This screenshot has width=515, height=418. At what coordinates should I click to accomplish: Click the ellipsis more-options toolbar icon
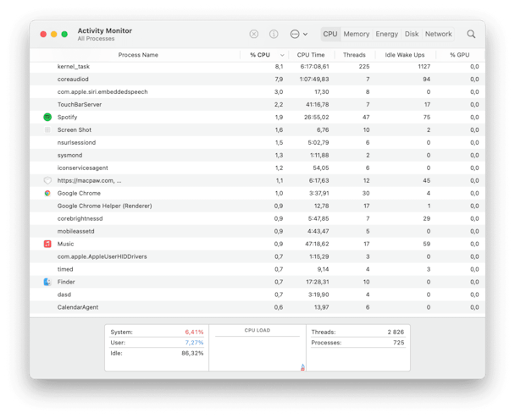295,34
